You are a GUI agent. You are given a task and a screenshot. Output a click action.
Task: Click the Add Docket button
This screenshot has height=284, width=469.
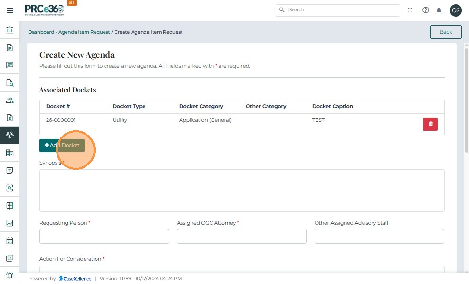click(62, 145)
